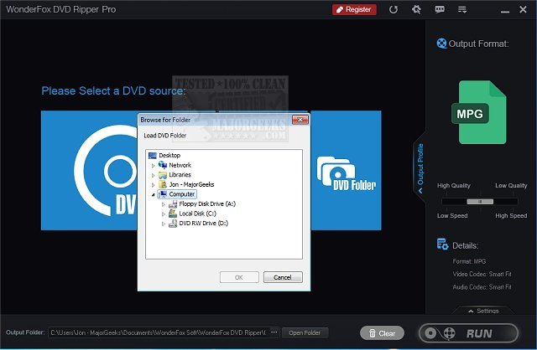This screenshot has height=350, width=537.
Task: Click the trash icon on Clear button
Action: [373, 333]
